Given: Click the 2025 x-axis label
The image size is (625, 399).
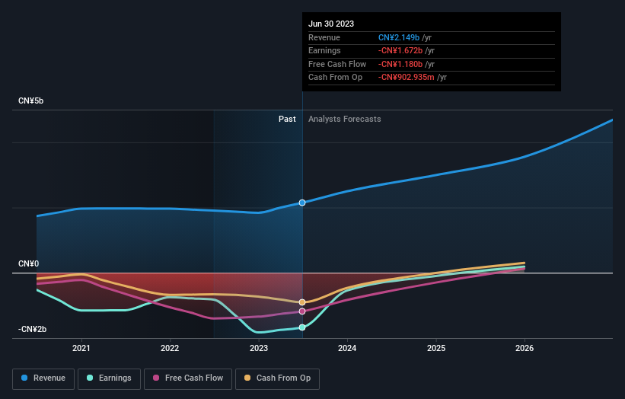Looking at the screenshot, I should 436,348.
